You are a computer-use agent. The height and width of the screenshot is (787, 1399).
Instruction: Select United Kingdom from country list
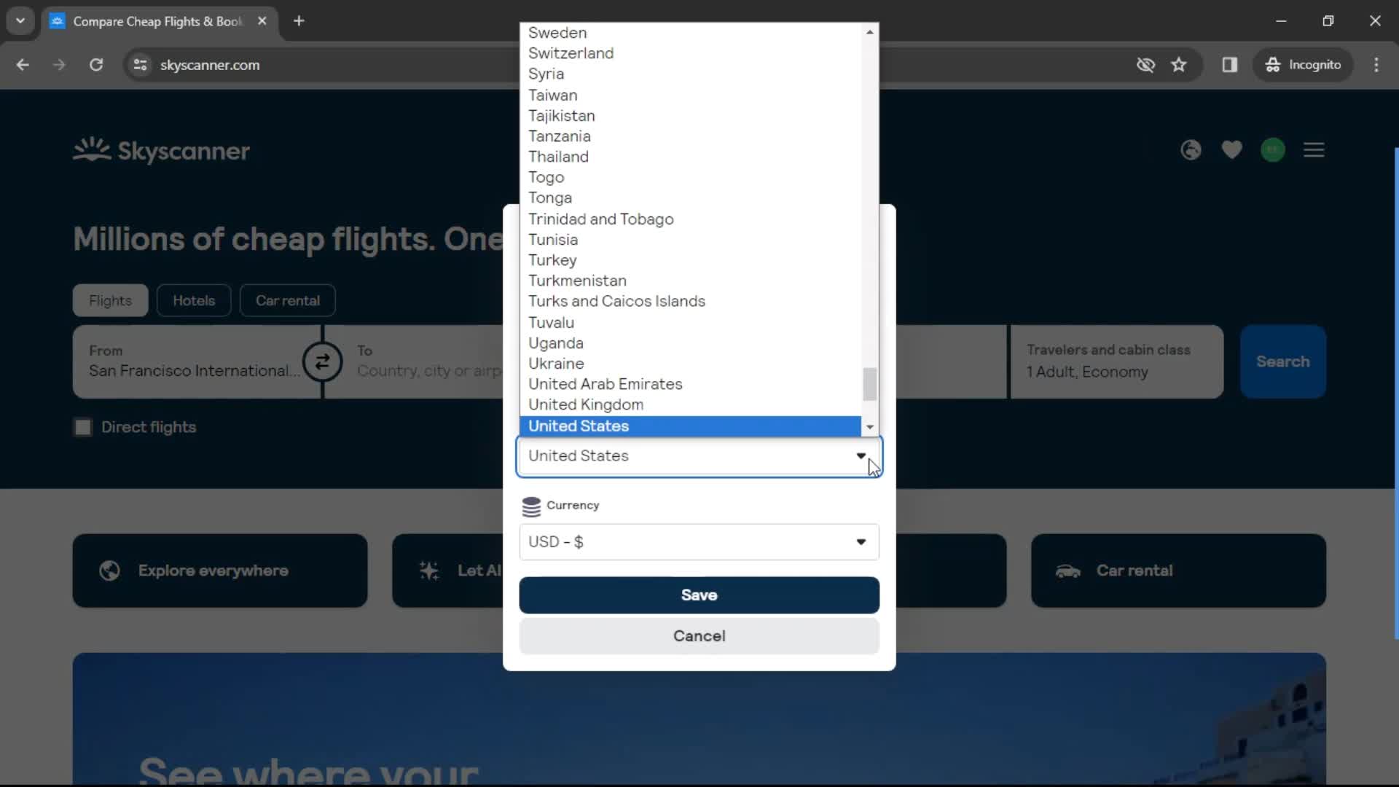tap(585, 404)
